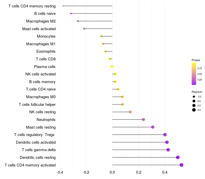Click the Dendritic cells resting data point
This screenshot has width=205, height=179.
(178, 158)
